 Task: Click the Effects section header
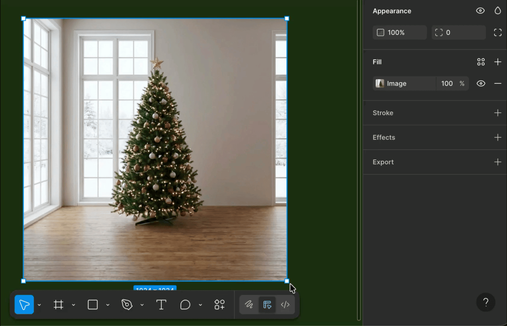(384, 137)
